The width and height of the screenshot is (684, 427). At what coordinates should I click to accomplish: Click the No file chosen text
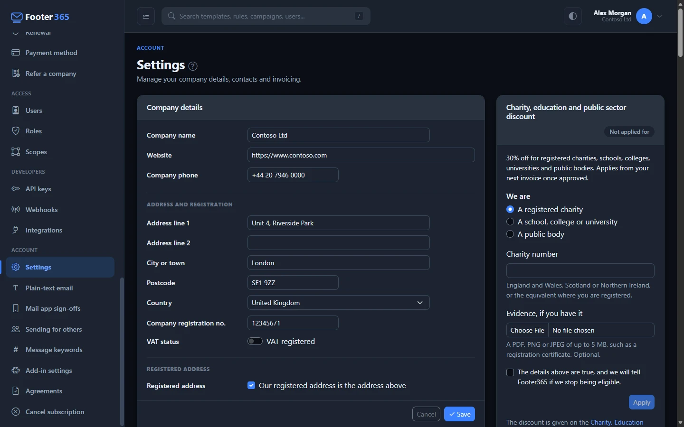click(x=573, y=330)
